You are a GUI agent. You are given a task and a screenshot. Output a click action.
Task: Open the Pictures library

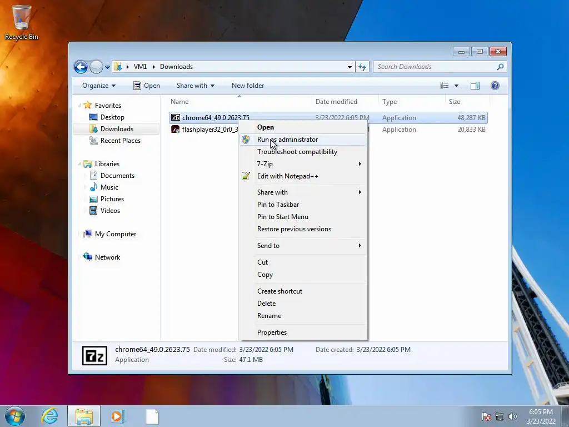point(112,199)
